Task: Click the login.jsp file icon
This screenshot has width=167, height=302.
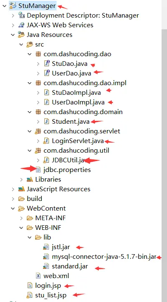Action: pos(30,286)
